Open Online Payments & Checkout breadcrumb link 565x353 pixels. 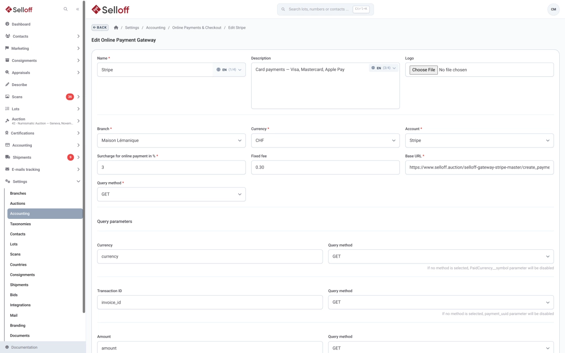197,27
